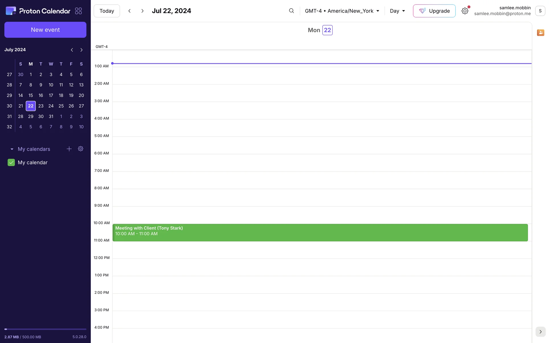This screenshot has width=549, height=343.
Task: Click the Upgrade button
Action: [434, 11]
